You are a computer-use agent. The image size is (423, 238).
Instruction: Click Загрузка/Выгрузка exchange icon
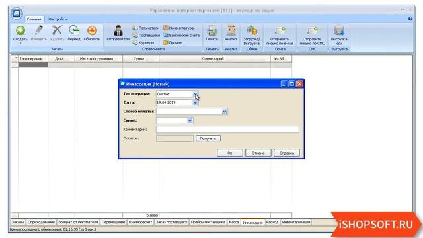pos(252,30)
